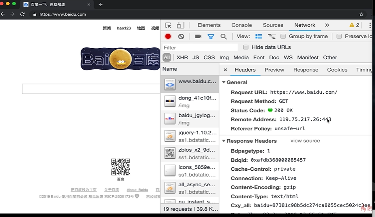Show overview waterfall view icon
Image resolution: width=375 pixels, height=217 pixels.
[271, 36]
